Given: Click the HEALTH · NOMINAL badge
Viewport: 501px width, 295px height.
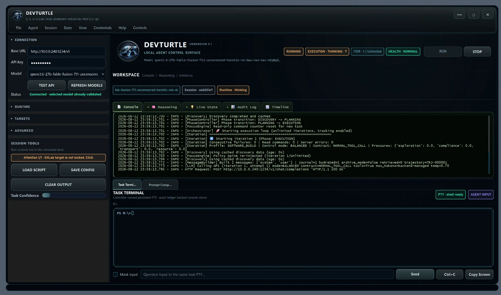Looking at the screenshot, I should [x=403, y=51].
